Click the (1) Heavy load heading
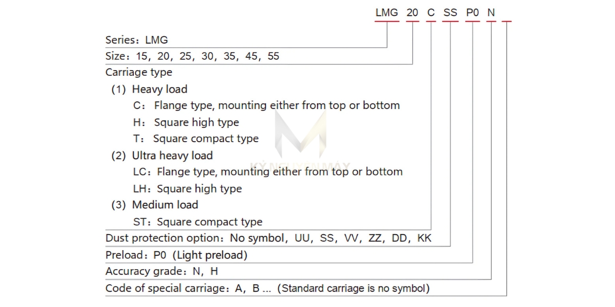 (x=149, y=89)
